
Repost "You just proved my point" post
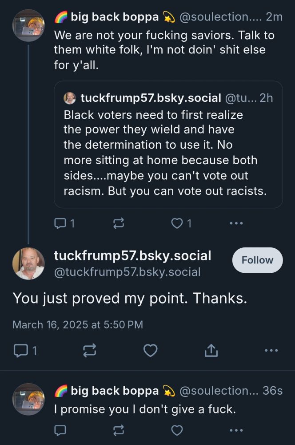pyautogui.click(x=89, y=351)
